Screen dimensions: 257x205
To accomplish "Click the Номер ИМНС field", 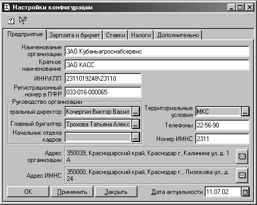I will (222, 138).
